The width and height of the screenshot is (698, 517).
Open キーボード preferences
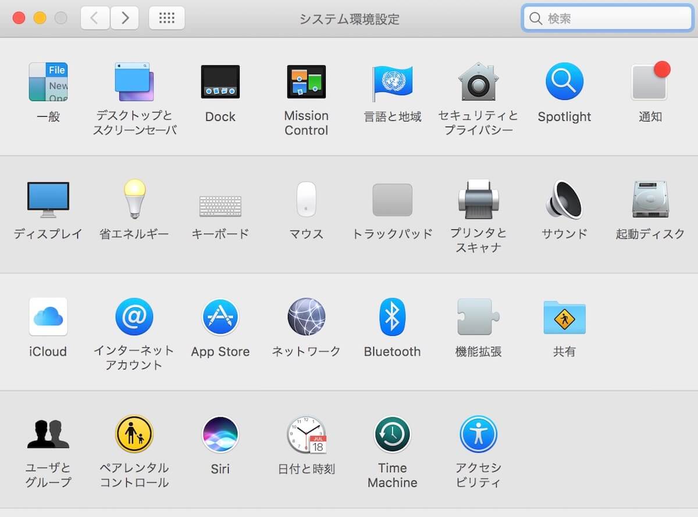click(x=220, y=206)
